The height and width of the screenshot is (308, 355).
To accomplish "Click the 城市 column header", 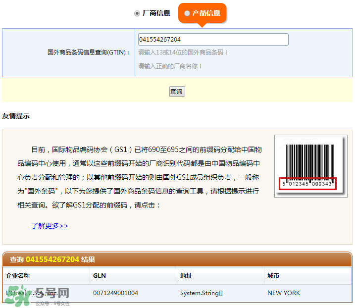I will coord(273,276).
